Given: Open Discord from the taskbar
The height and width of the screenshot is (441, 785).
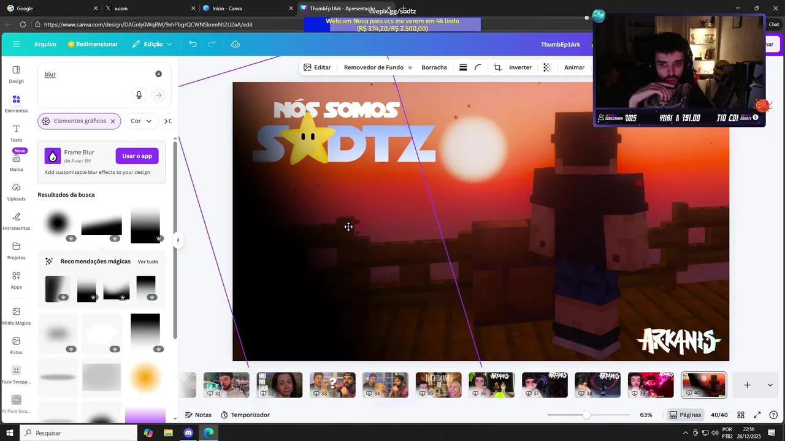Looking at the screenshot, I should 188,432.
